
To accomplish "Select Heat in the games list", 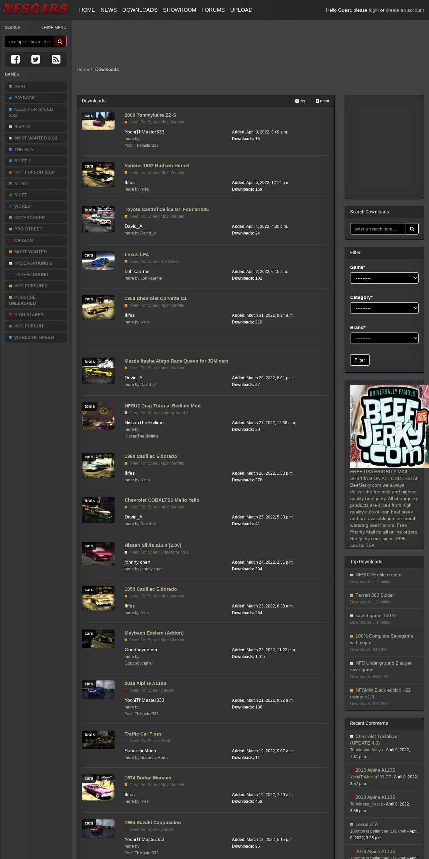I will click(36, 87).
